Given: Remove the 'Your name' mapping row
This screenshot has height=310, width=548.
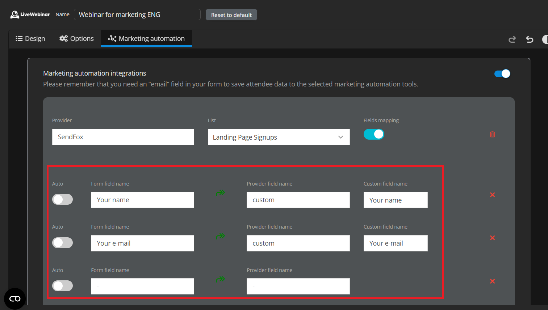Looking at the screenshot, I should click(492, 195).
